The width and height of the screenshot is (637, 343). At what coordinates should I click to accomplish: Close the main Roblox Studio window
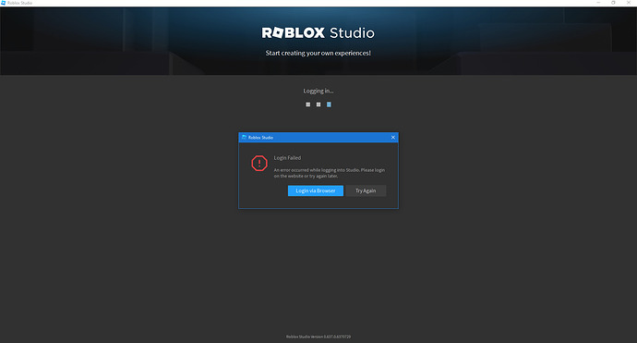point(629,3)
